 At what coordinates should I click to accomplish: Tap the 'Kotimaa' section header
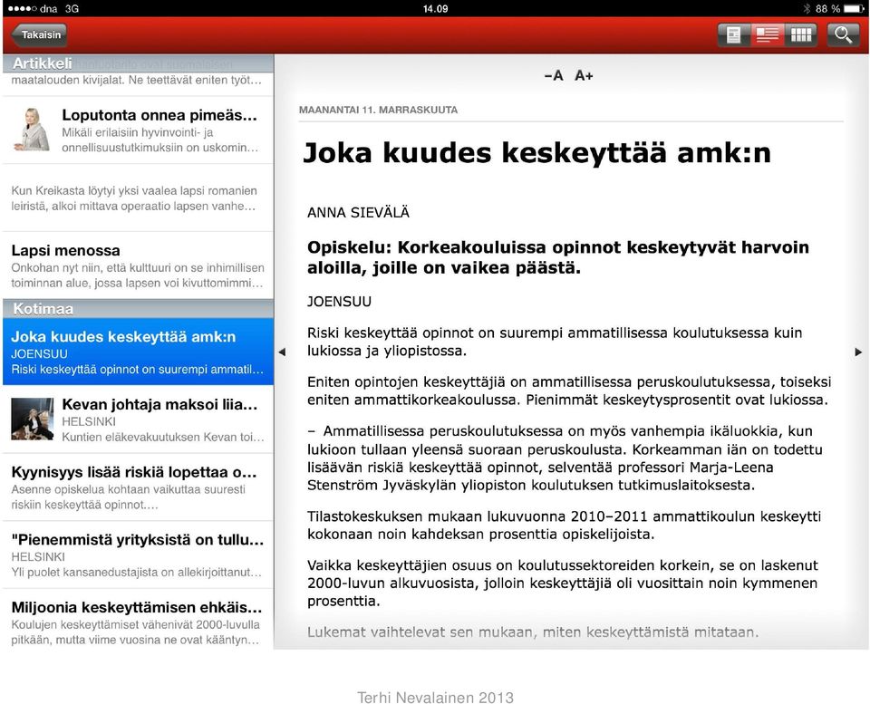[138, 308]
